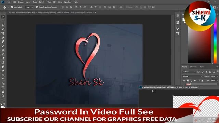Click Auto-Align Layers icon in options bar
219x123 pixels.
tap(121, 7)
